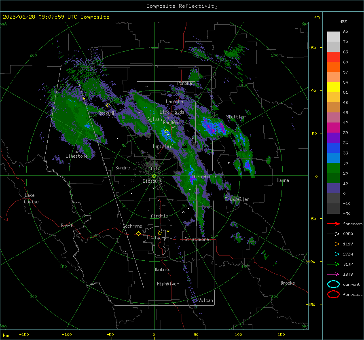Click the Strathmore city label
Screen dimensions: 364x340
(x=197, y=239)
